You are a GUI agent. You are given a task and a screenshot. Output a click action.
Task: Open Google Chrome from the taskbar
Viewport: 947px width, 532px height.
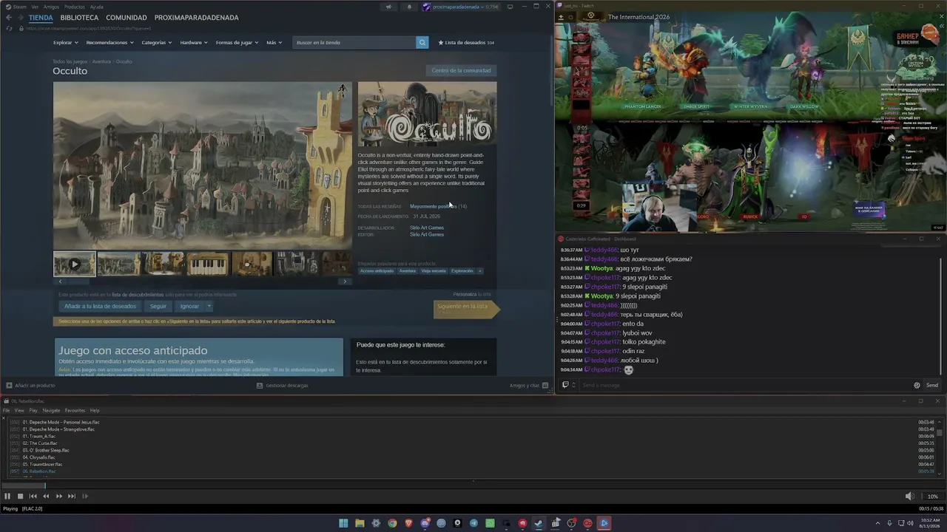[x=392, y=523]
